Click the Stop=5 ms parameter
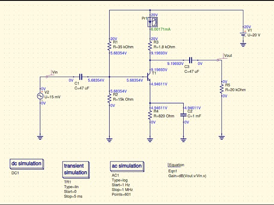274x205 pixels. coord(73,196)
